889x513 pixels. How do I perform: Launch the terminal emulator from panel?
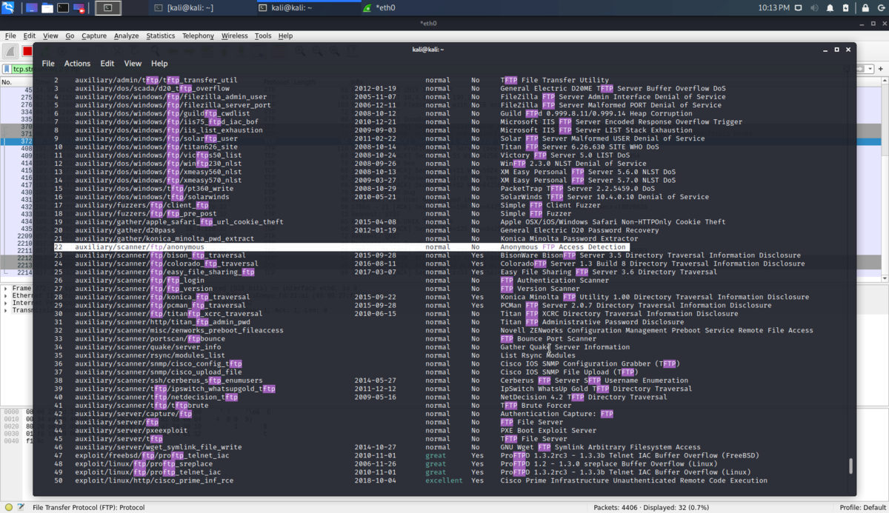tap(63, 8)
